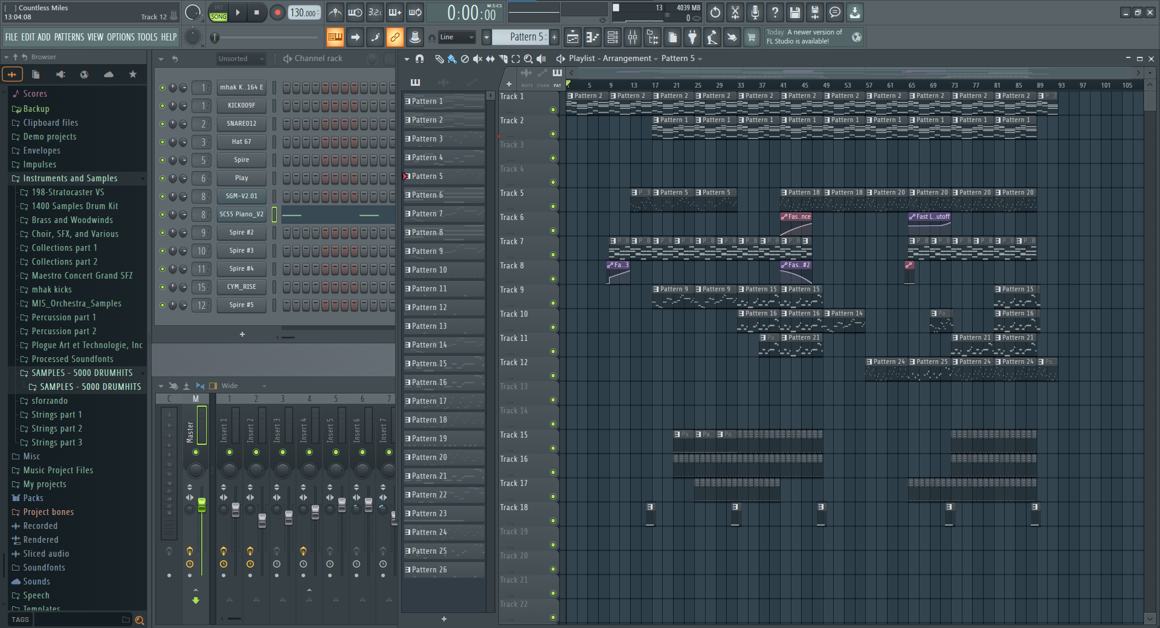Open the Browser favorites star tab

tap(133, 74)
